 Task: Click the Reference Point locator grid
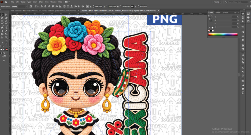[x=87, y=6]
